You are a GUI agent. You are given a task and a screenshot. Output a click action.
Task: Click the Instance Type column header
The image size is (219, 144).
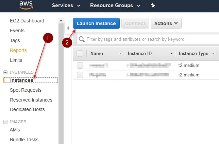click(193, 54)
